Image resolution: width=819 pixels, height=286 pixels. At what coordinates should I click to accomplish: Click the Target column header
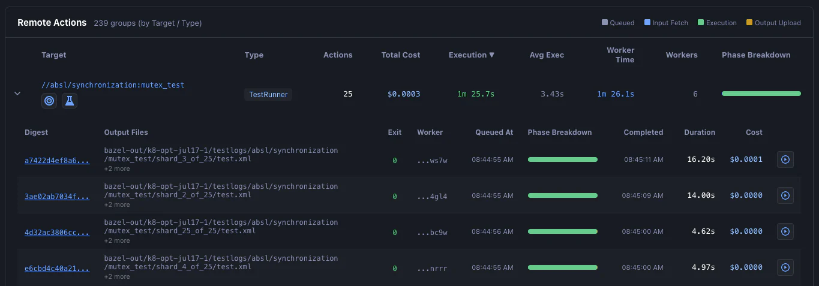(54, 55)
